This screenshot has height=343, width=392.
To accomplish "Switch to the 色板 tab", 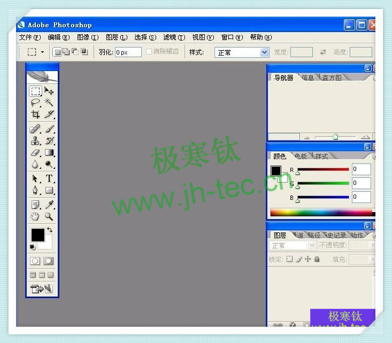I will [301, 156].
